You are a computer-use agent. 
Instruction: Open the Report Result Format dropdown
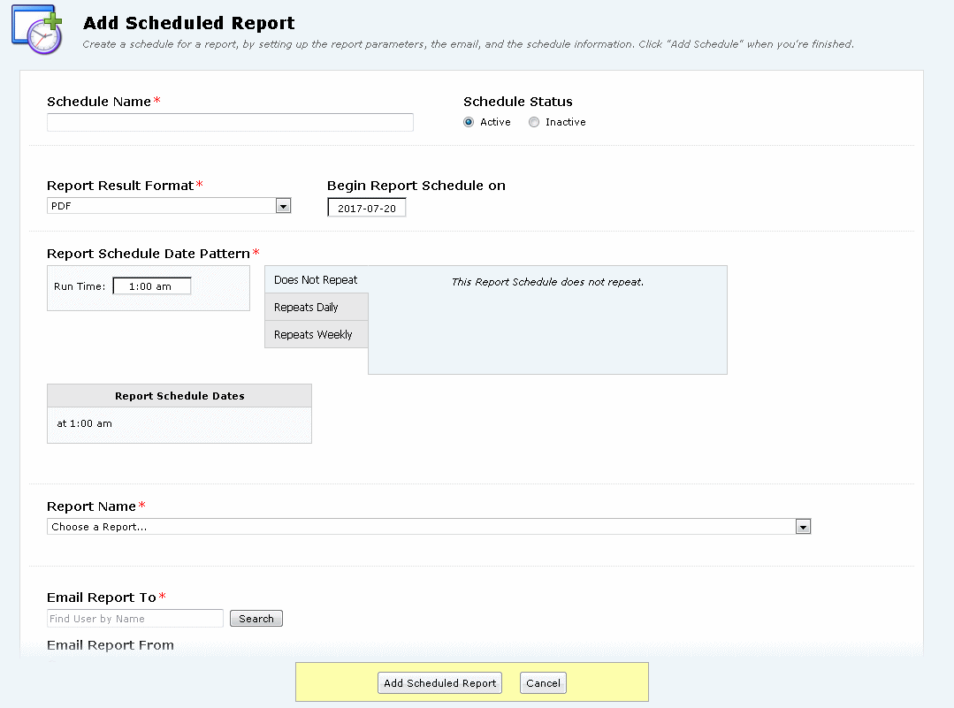pos(169,206)
